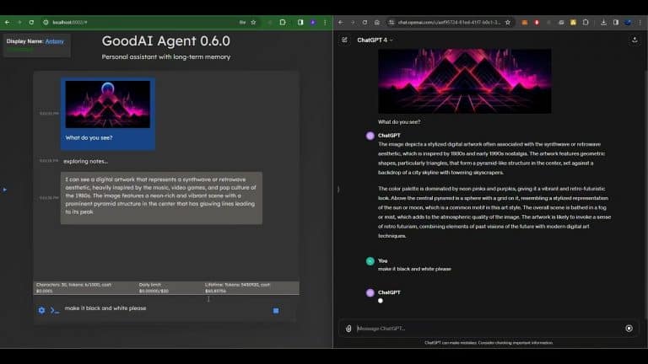
Task: Go back in the localhost browser window
Action: click(8, 22)
